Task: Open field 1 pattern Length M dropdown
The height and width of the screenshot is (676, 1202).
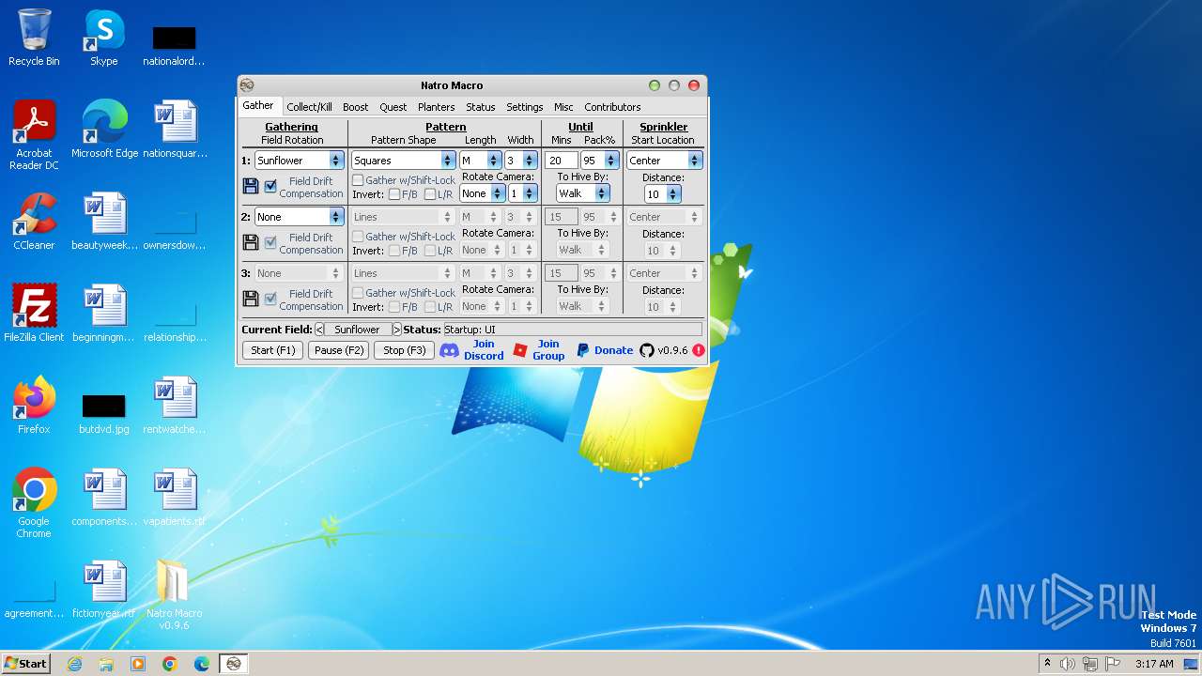Action: [x=480, y=161]
